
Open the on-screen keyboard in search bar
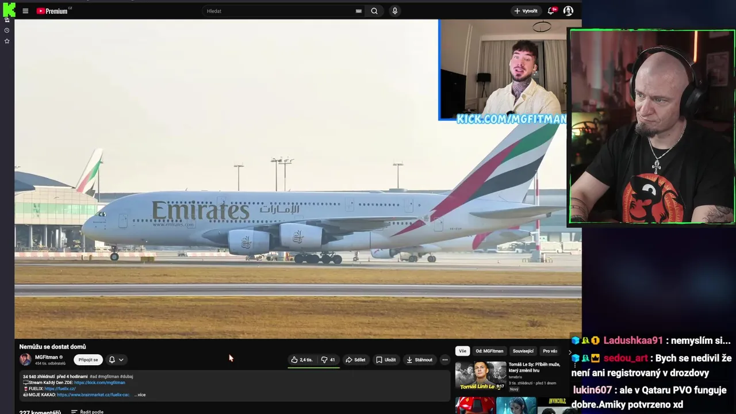coord(359,11)
